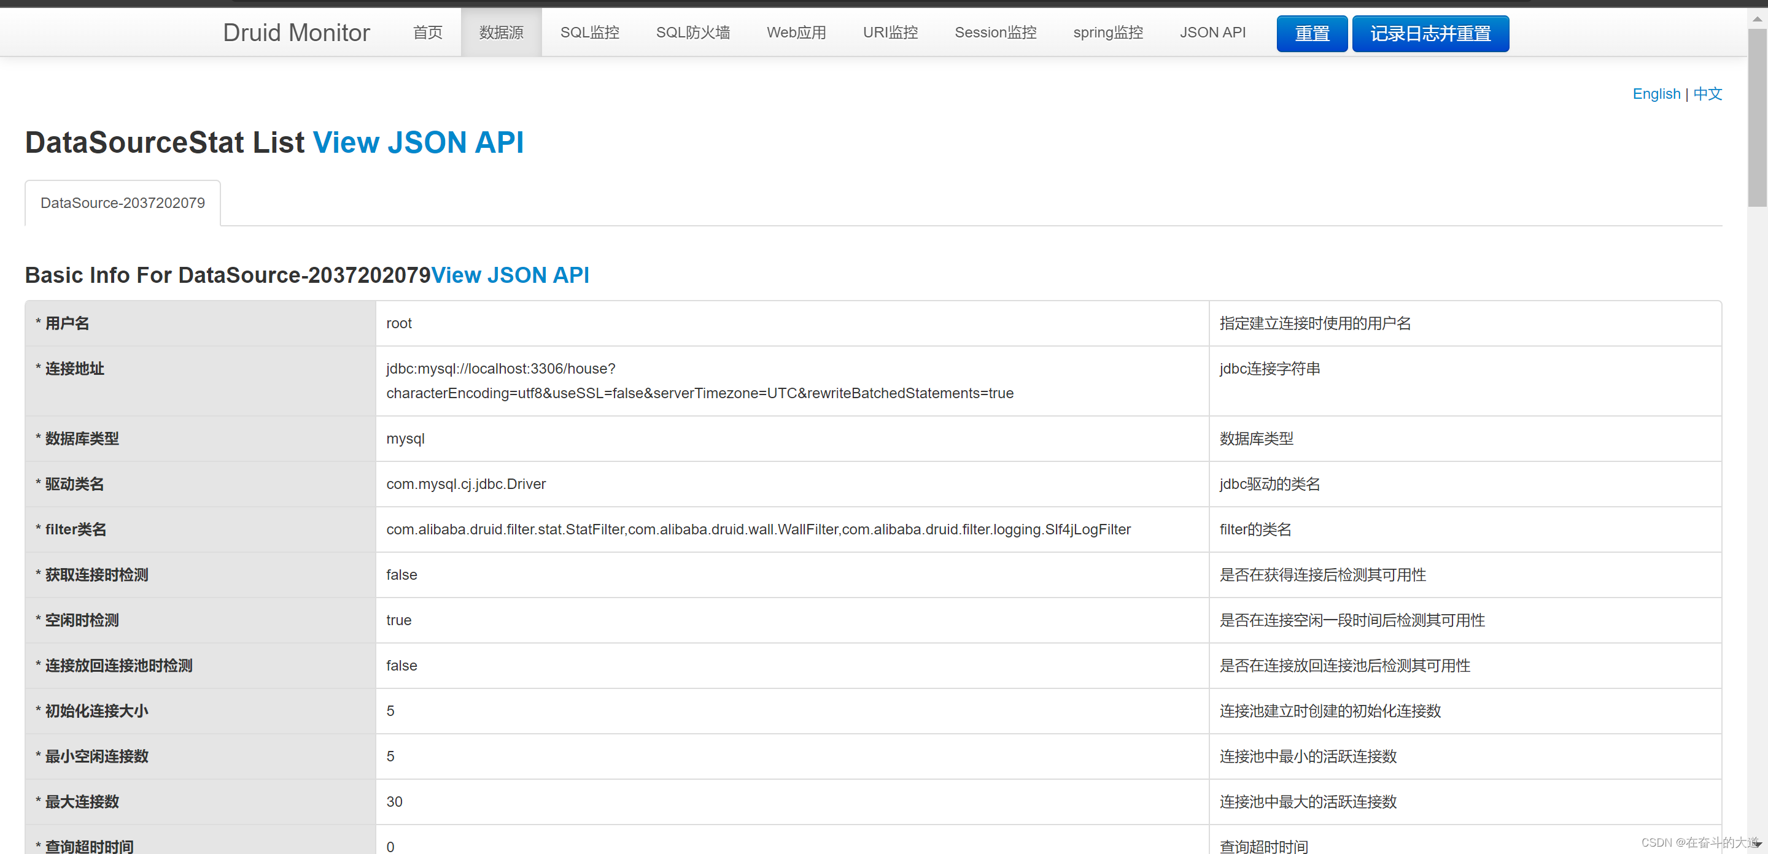Click the 用户名 row value root
The height and width of the screenshot is (854, 1768).
click(399, 323)
